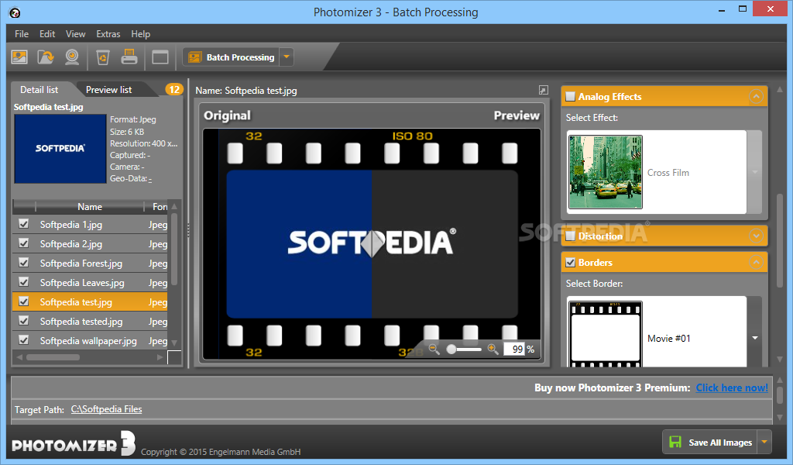Viewport: 793px width, 465px height.
Task: Enable the Analog Effects checkbox
Action: [571, 96]
